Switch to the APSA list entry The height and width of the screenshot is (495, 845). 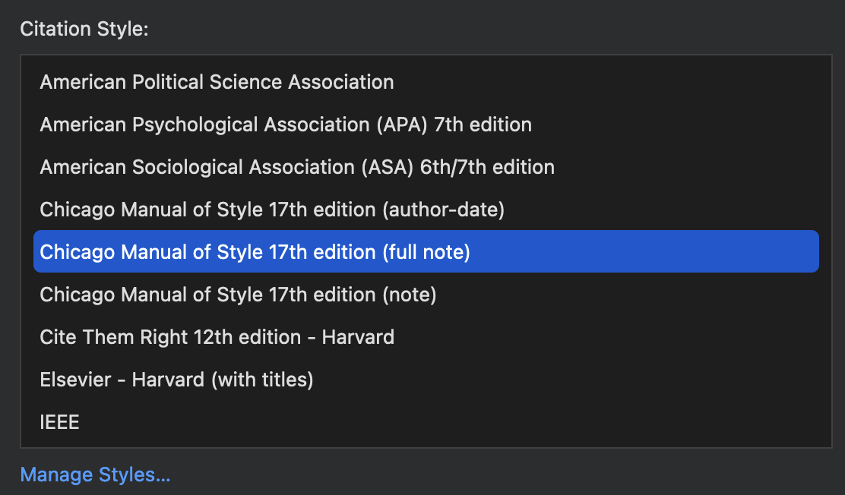click(x=217, y=82)
